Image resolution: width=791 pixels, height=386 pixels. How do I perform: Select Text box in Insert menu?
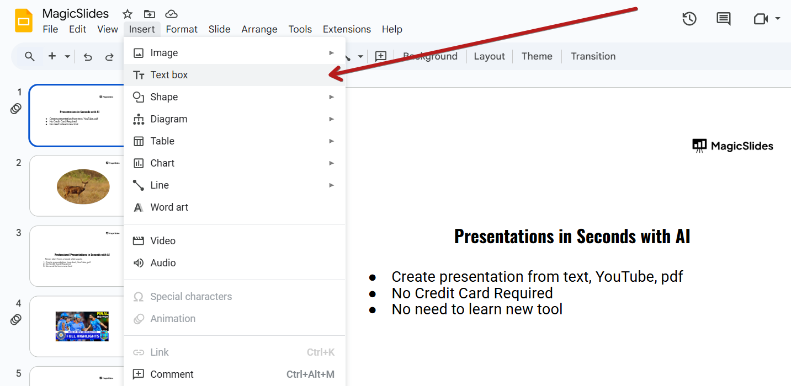coord(235,75)
